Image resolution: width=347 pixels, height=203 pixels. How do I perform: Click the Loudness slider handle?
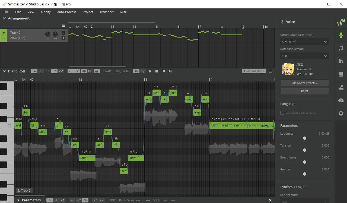[305, 138]
